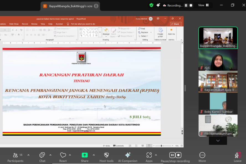Image resolution: width=246 pixels, height=164 pixels.
Task: Click the green encryption shield icon
Action: [x=151, y=5]
